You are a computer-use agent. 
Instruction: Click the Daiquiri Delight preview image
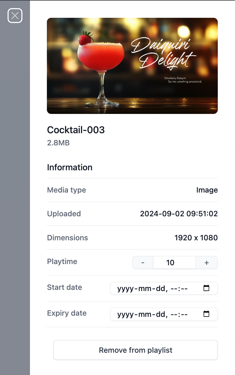tap(132, 66)
